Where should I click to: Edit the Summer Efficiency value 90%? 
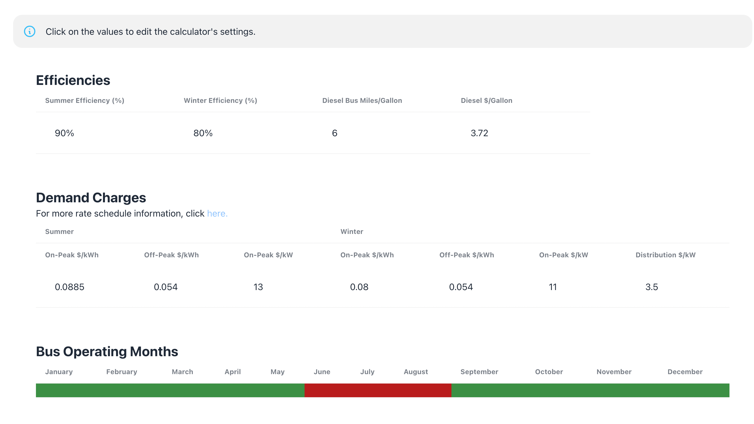[x=64, y=133]
